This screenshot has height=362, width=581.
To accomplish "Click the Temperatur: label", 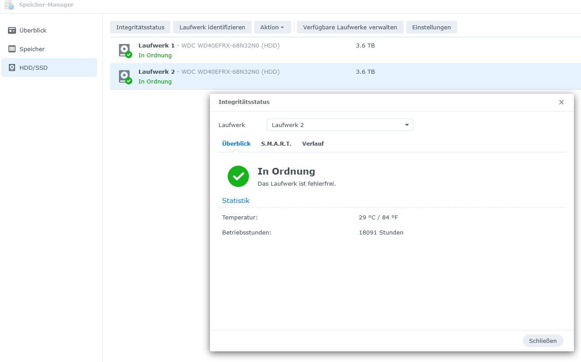I will [x=240, y=217].
